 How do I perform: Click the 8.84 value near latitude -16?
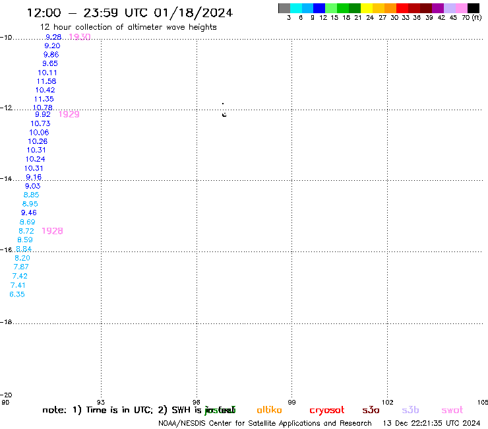tap(24, 249)
